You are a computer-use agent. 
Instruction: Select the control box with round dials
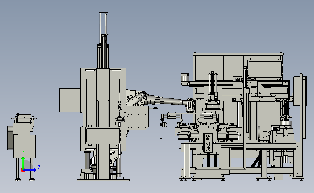(208, 143)
